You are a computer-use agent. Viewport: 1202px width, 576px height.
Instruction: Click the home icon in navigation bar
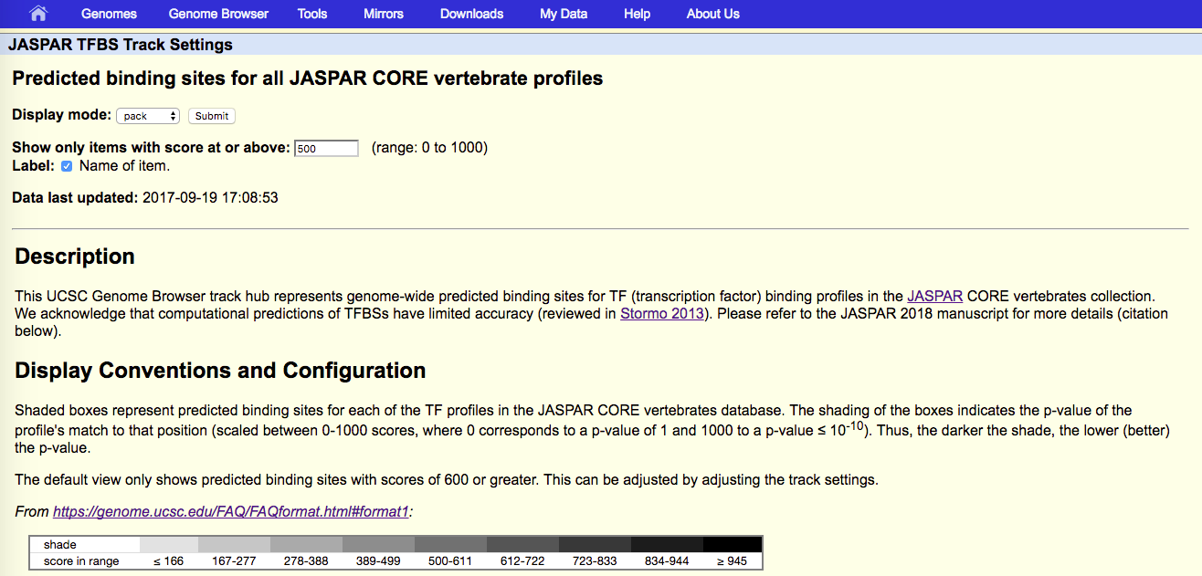(x=38, y=14)
